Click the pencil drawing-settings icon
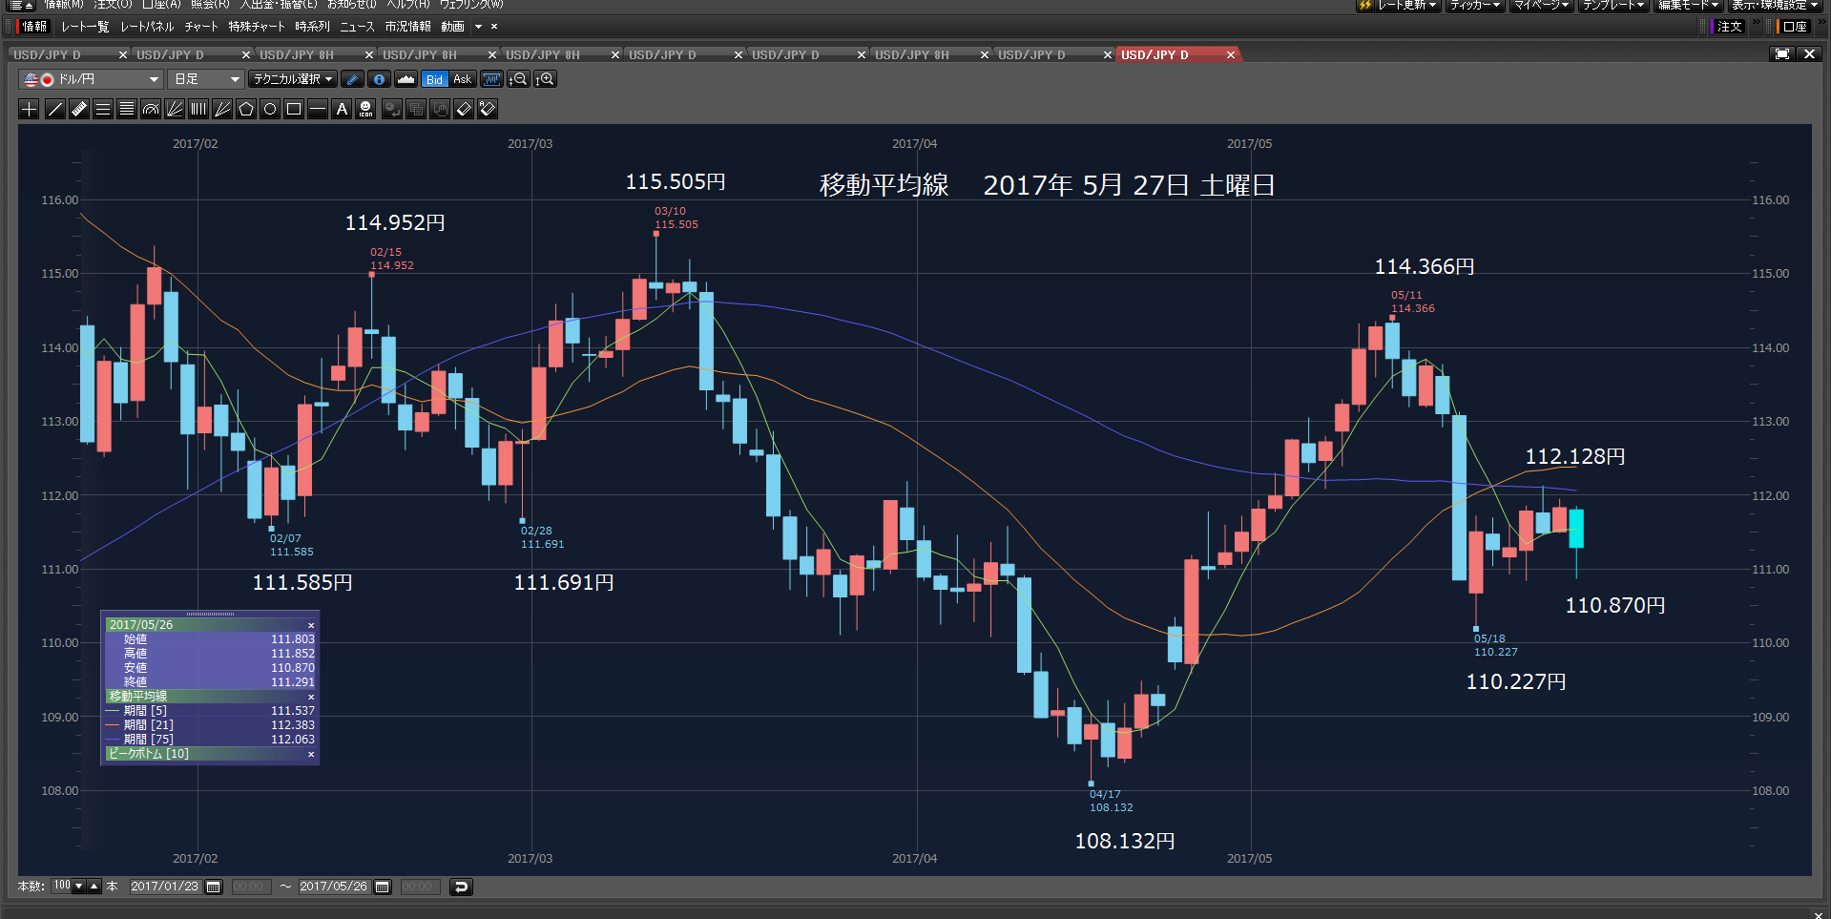The width and height of the screenshot is (1831, 919). (x=352, y=79)
